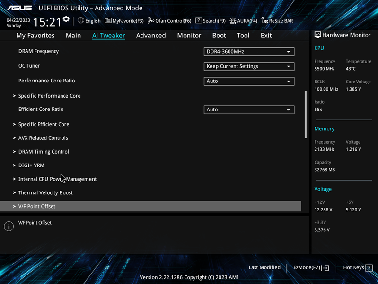Open the Qfan Control fan icon
378x284 pixels.
(151, 21)
